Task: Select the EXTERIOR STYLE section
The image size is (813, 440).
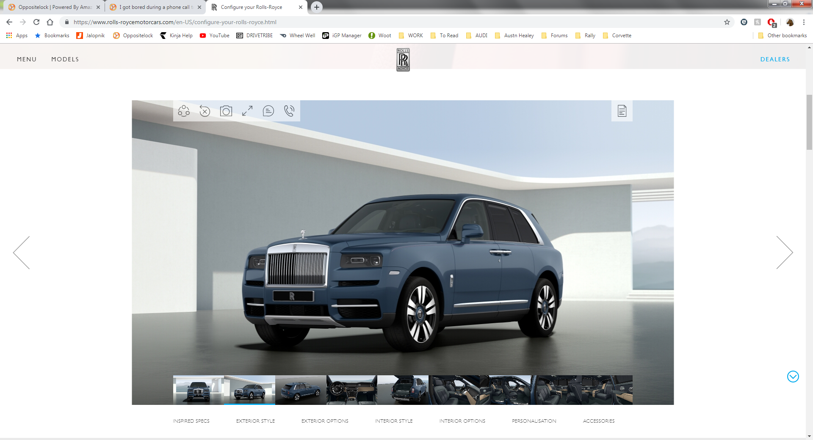Action: click(x=255, y=421)
